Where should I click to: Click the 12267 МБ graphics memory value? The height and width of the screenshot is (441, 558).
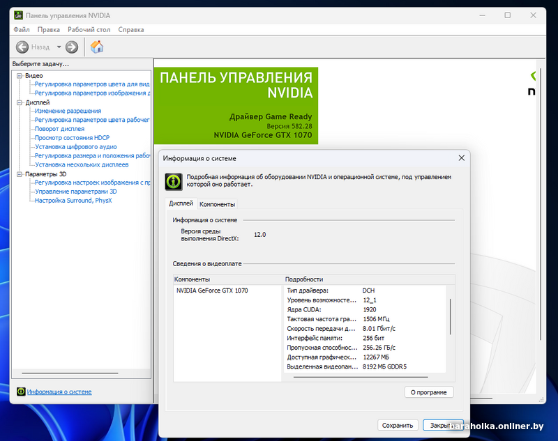click(376, 357)
